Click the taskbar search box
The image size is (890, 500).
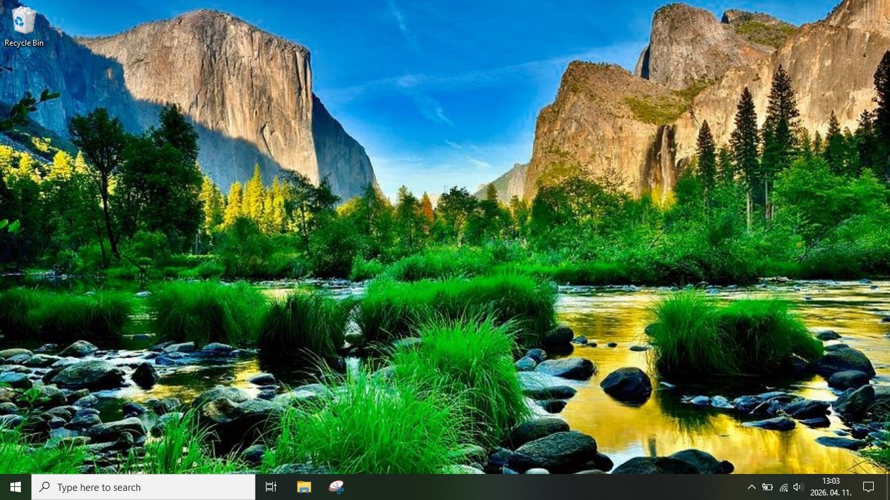pyautogui.click(x=143, y=487)
